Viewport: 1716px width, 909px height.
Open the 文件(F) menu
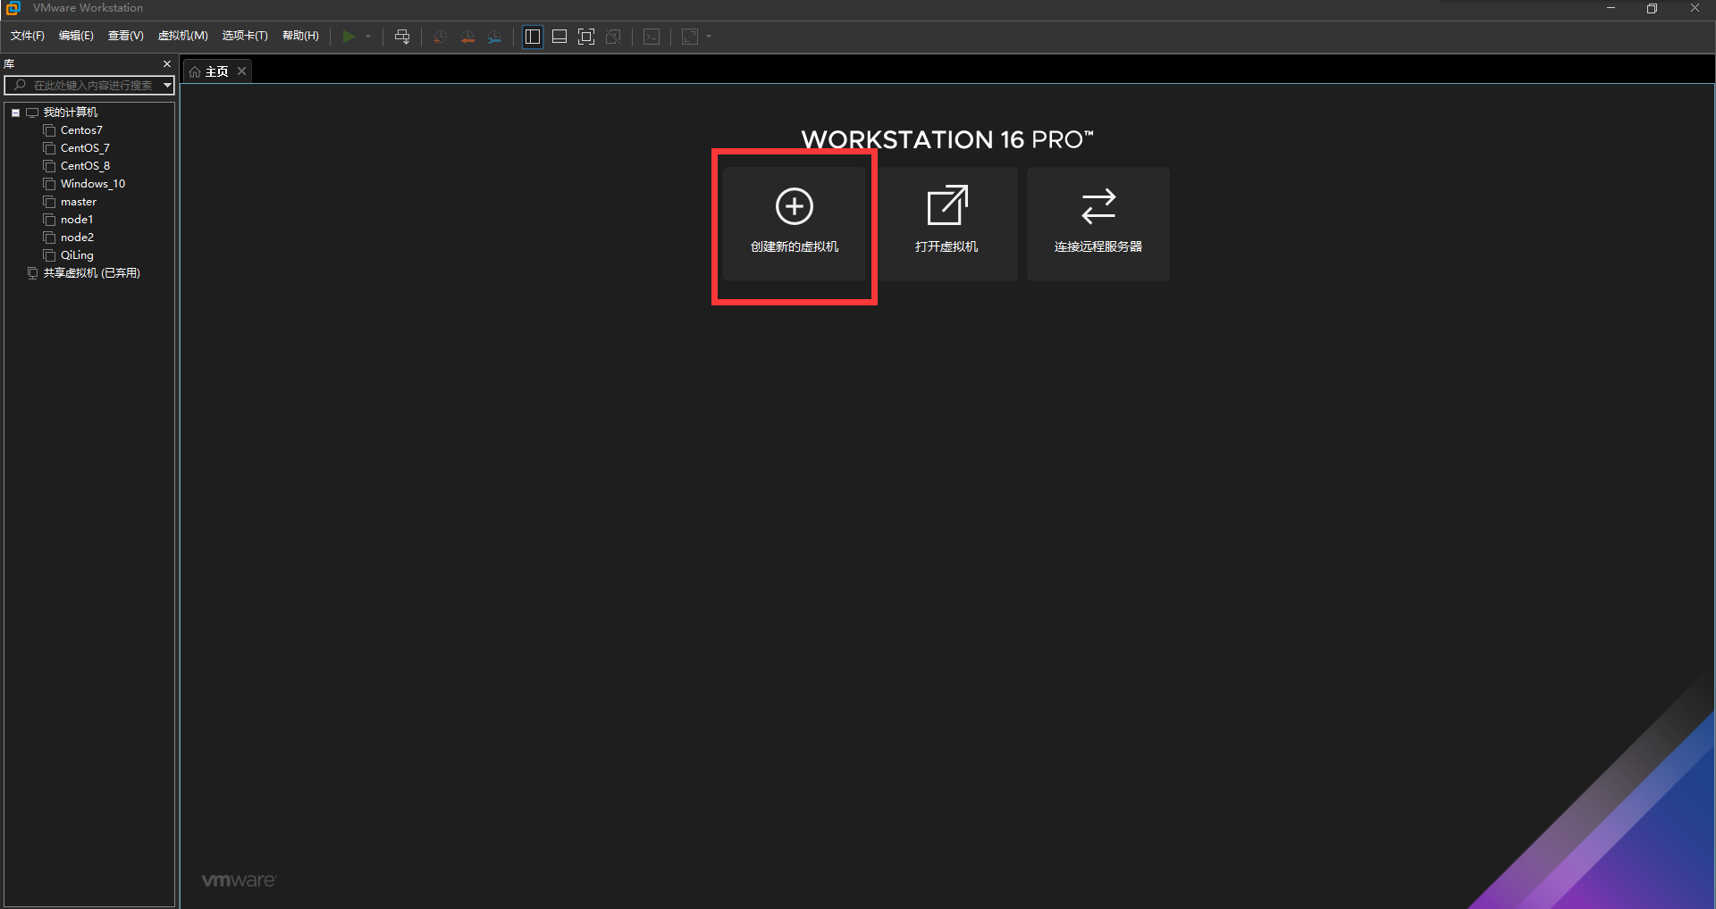point(28,36)
